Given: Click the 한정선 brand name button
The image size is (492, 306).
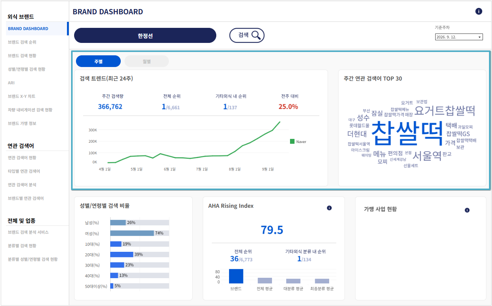Looking at the screenshot, I should pos(145,35).
